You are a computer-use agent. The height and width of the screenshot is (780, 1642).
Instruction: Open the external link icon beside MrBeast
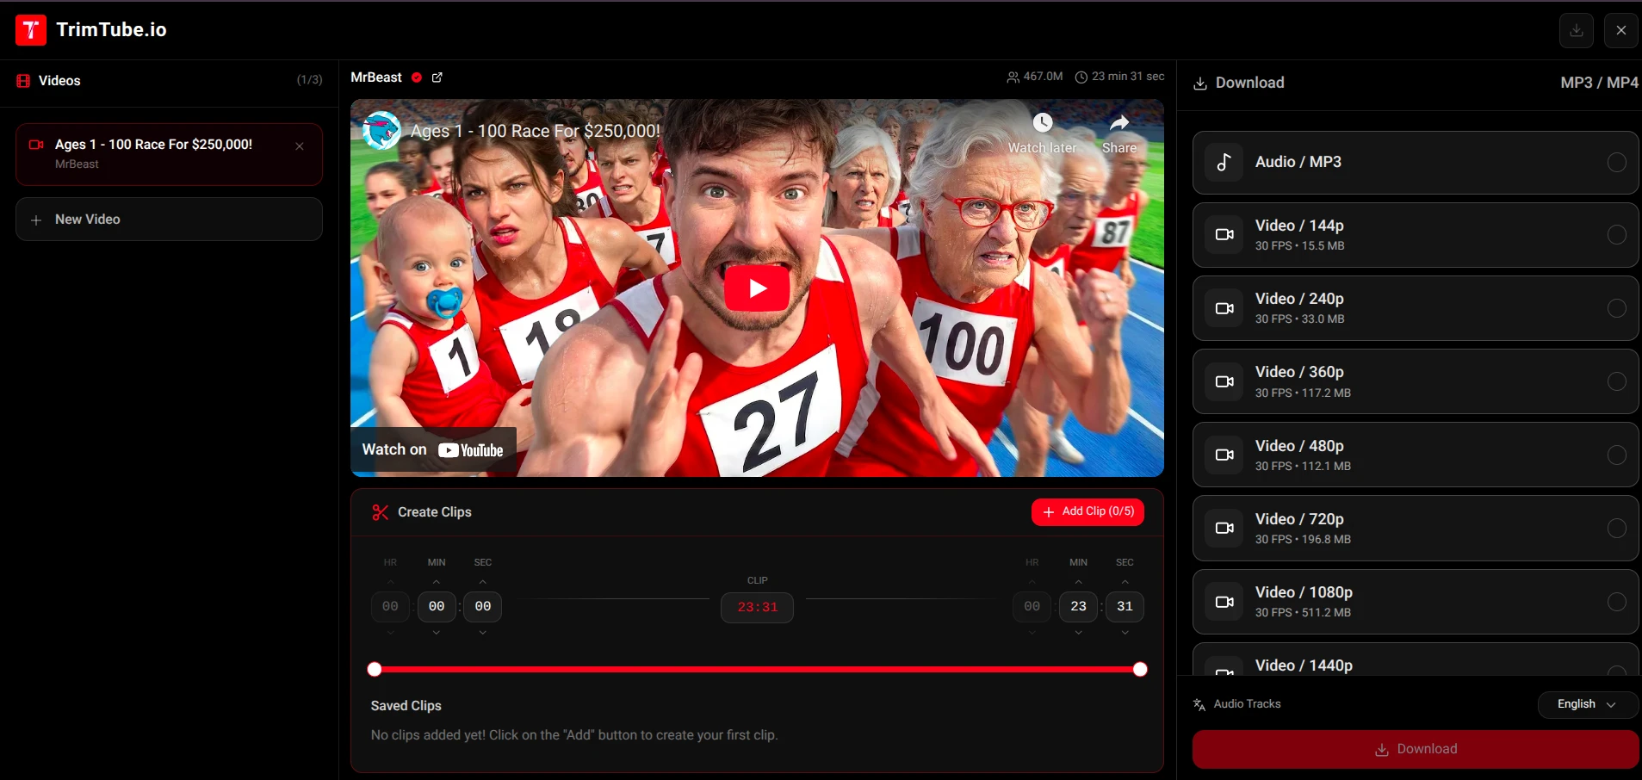pyautogui.click(x=437, y=77)
